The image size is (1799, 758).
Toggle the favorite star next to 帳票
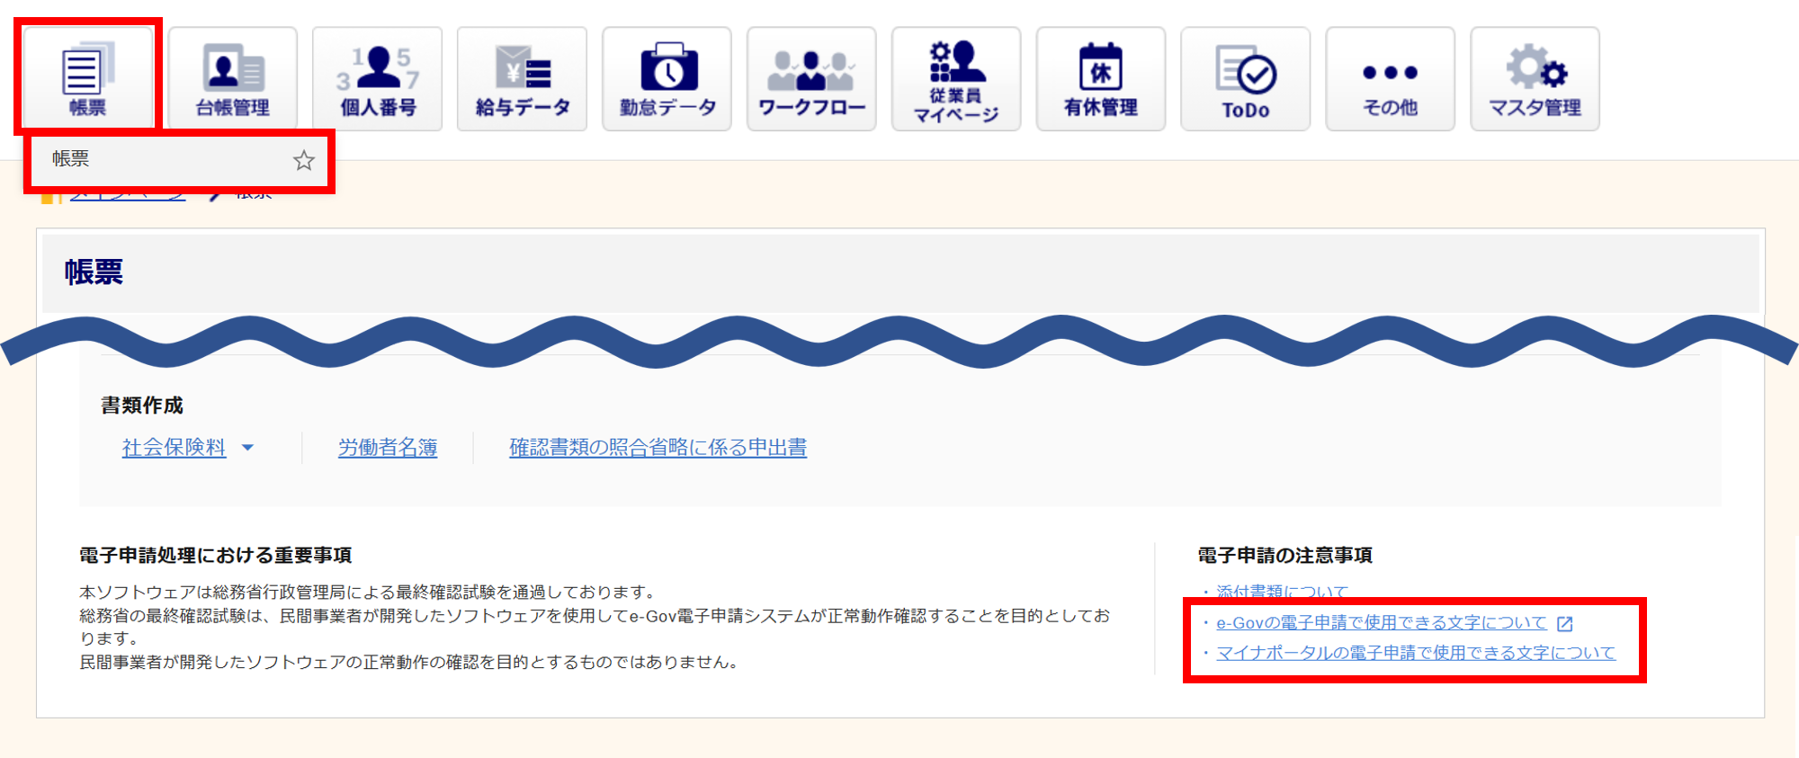(x=304, y=160)
